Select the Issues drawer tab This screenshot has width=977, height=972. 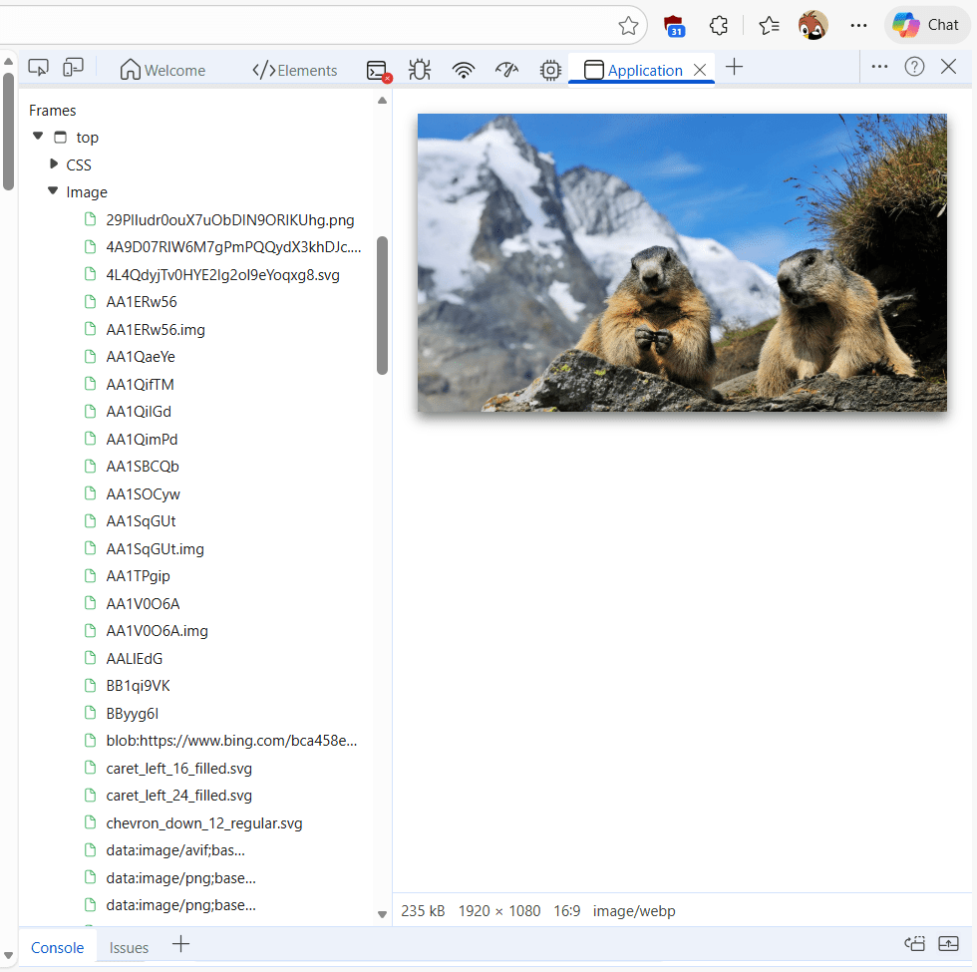pos(129,947)
